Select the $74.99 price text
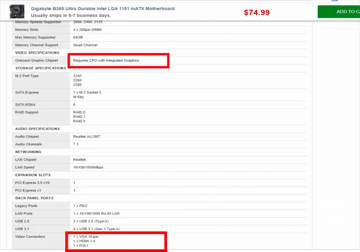Screen dimensions: 360x252 [x=257, y=12]
